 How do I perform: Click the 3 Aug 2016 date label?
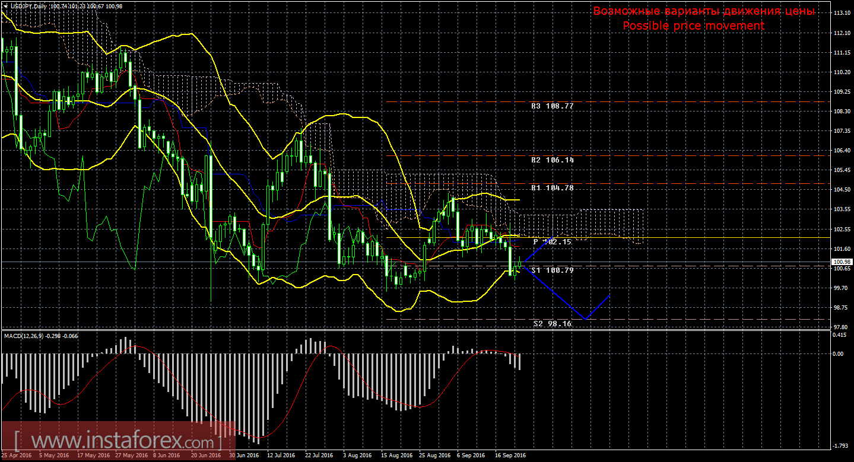pos(357,455)
